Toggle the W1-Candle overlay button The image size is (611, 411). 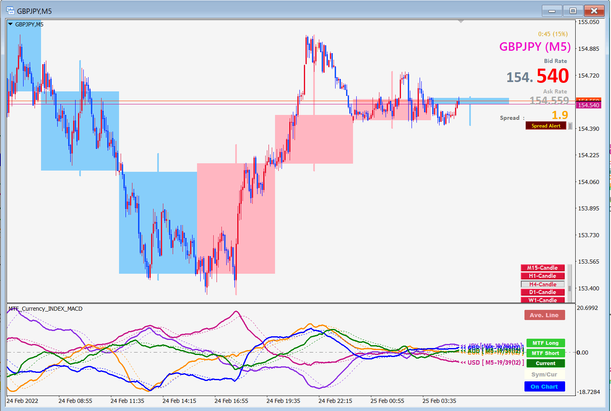point(542,300)
